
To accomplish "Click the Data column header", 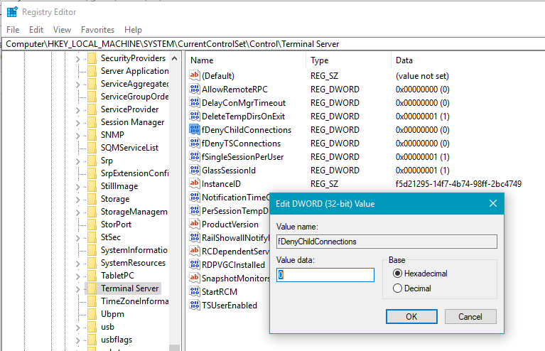I will tap(404, 60).
